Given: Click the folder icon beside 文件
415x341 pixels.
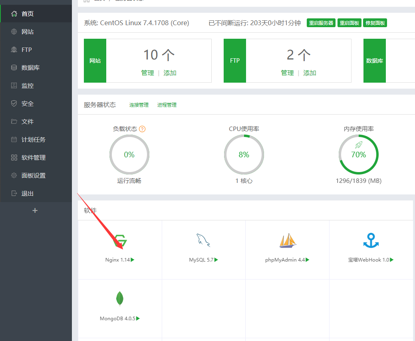Looking at the screenshot, I should pos(14,121).
